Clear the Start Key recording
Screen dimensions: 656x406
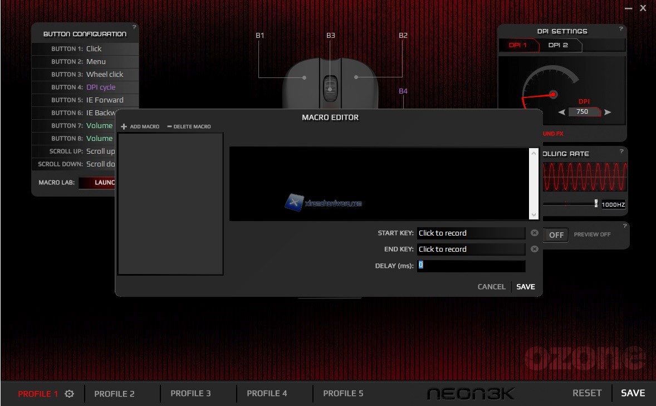534,233
